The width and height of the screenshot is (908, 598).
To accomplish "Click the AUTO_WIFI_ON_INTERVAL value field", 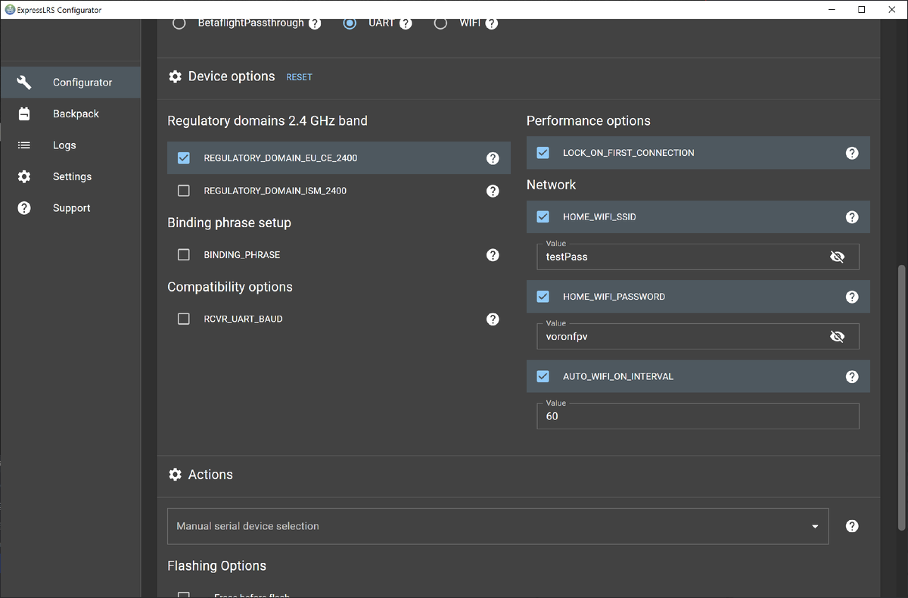I will point(696,416).
